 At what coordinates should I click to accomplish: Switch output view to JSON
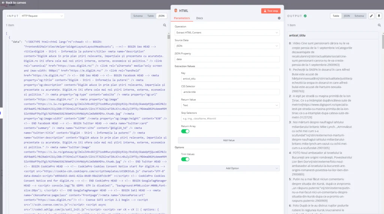point(347,16)
